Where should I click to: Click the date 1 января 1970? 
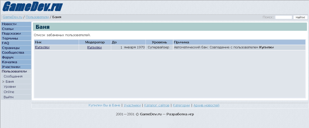click(133, 47)
